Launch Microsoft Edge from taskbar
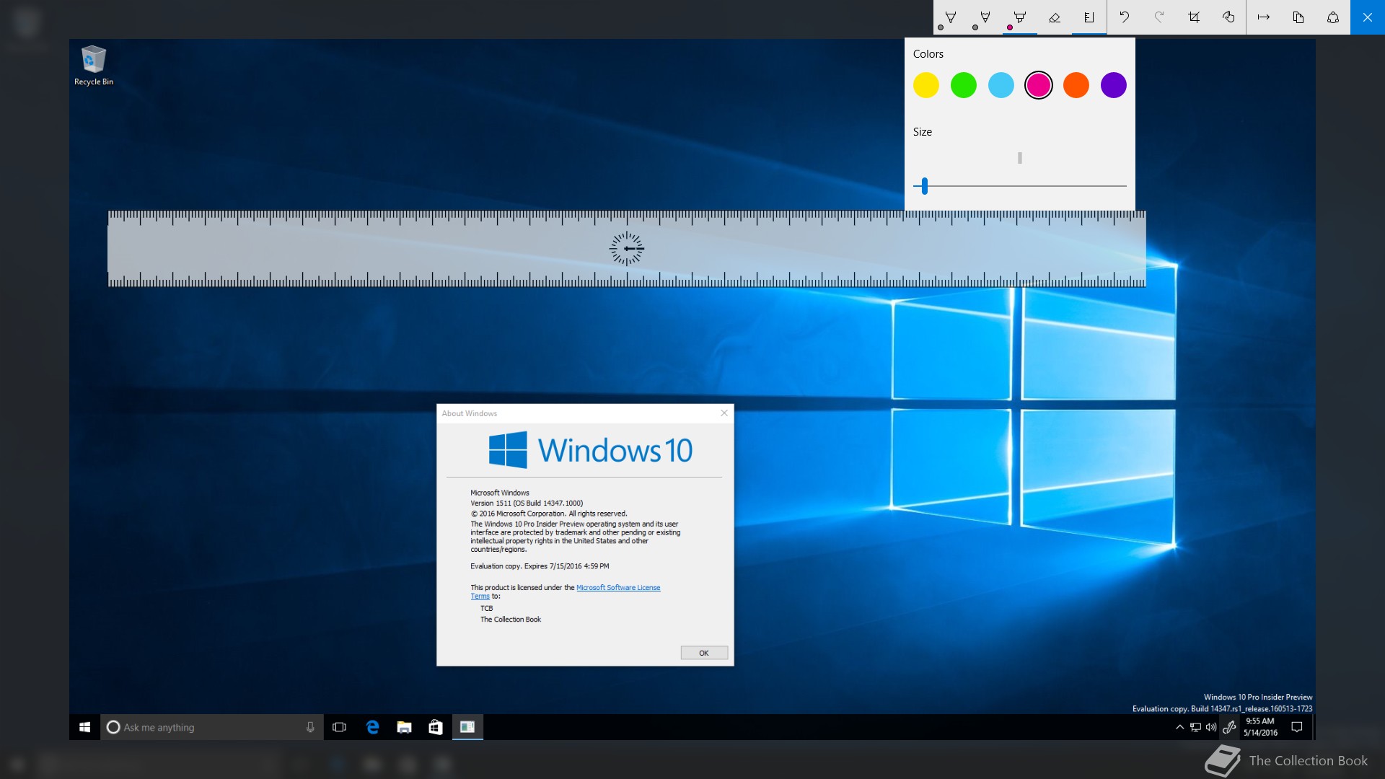1385x779 pixels. [x=372, y=727]
